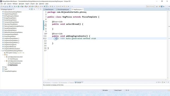Collapse All in Package Explorer toolbar
This screenshot has width=170, height=96.
(x=29, y=9)
